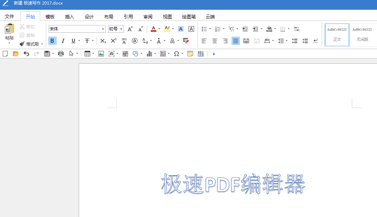Expand bullet list style dropdown arrow
The height and width of the screenshot is (217, 377).
(x=210, y=29)
